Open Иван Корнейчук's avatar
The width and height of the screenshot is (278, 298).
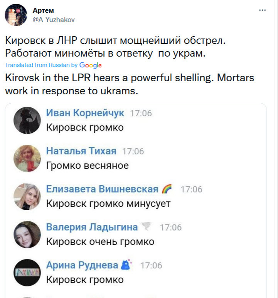[x=27, y=120]
